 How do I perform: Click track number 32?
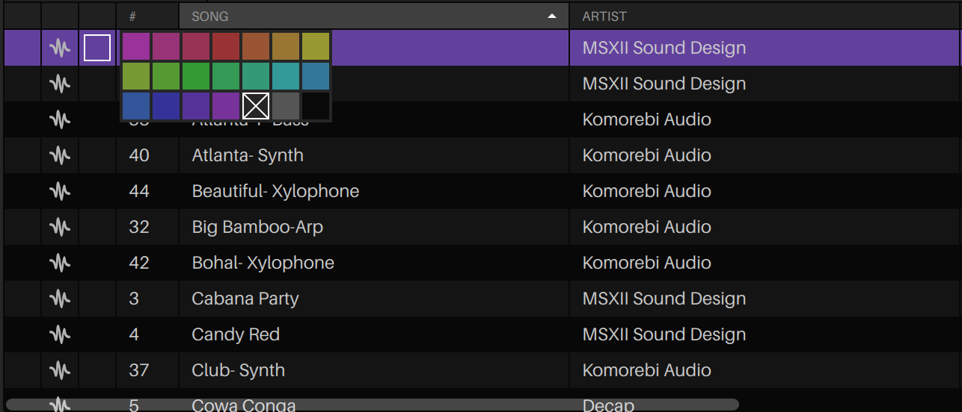click(139, 227)
